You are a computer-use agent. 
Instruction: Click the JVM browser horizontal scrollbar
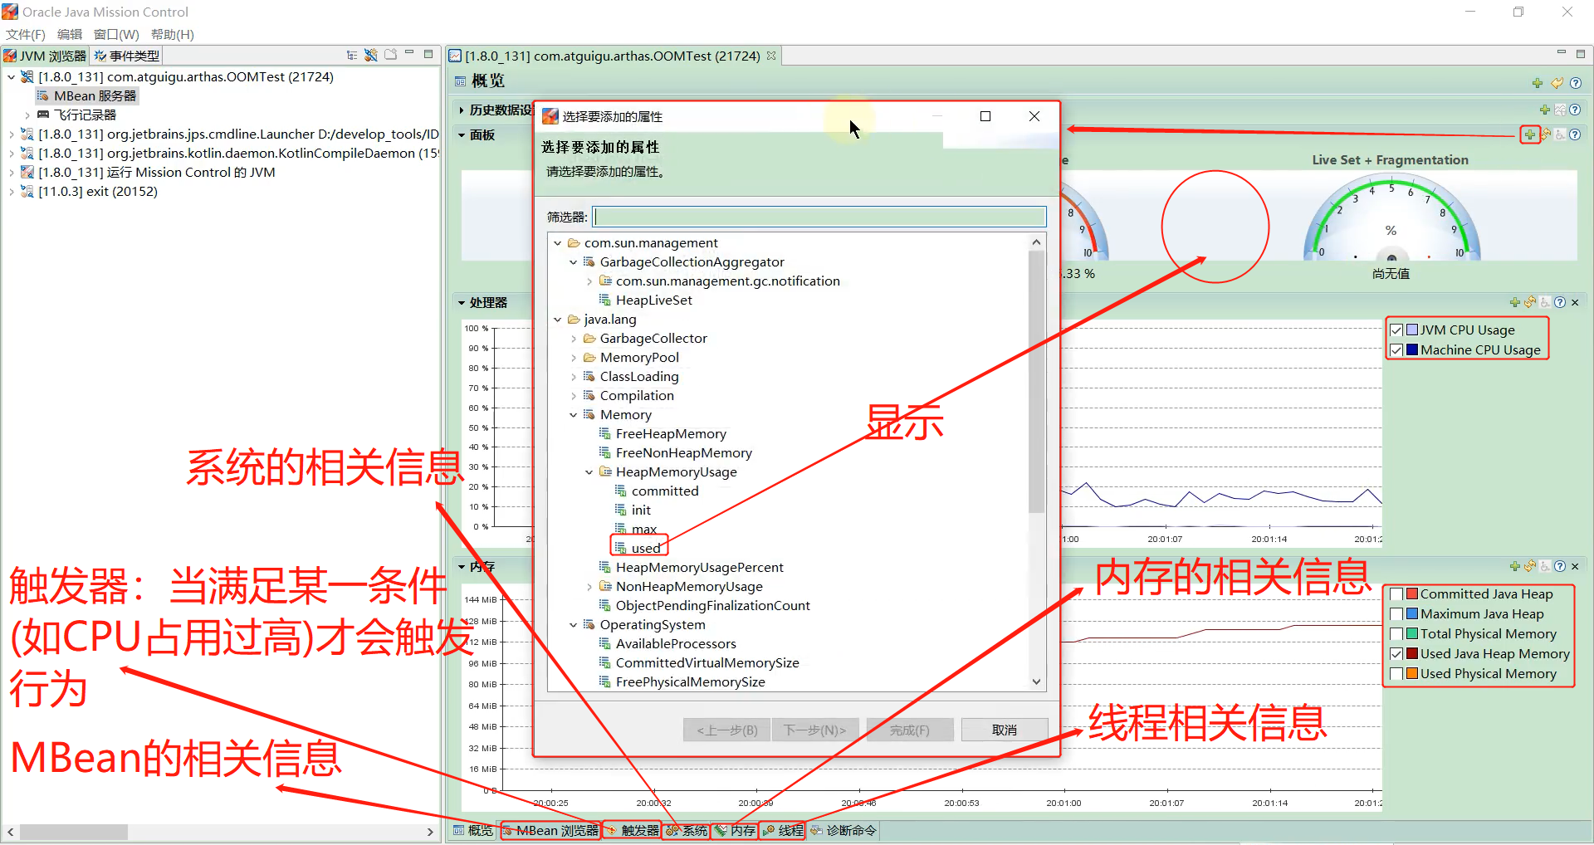pyautogui.click(x=74, y=832)
